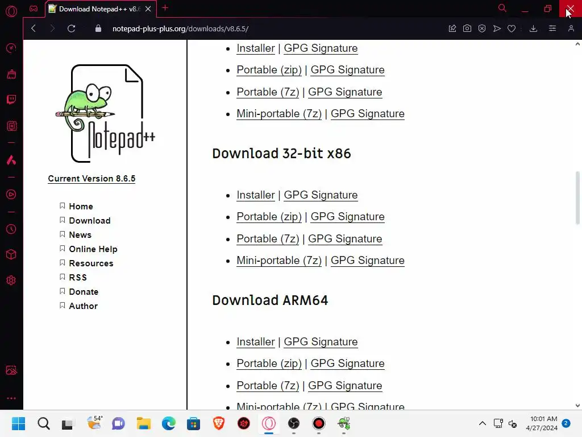Open Aria AI icon in sidebar
Screen dimensions: 582x437
(x=11, y=160)
